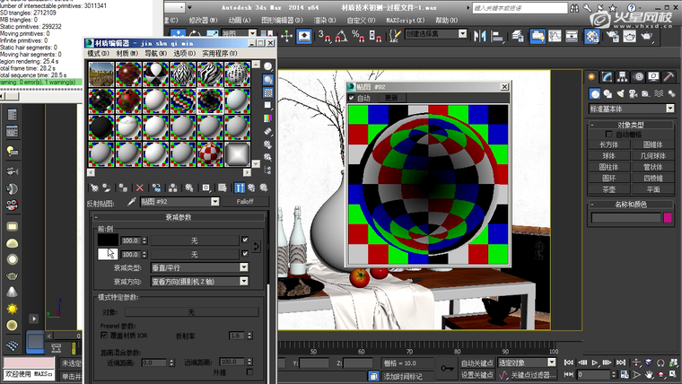Open the 衰减类型 dropdown
The width and height of the screenshot is (682, 384).
point(198,267)
